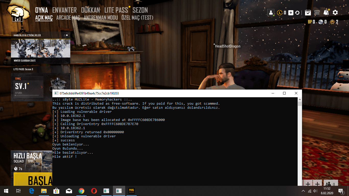Launch Microsoft Edge from the taskbar

click(32, 191)
